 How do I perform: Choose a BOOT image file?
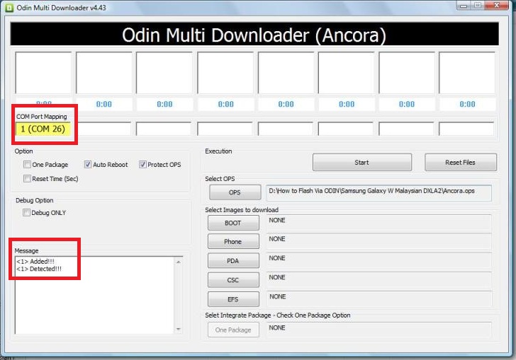(x=233, y=223)
